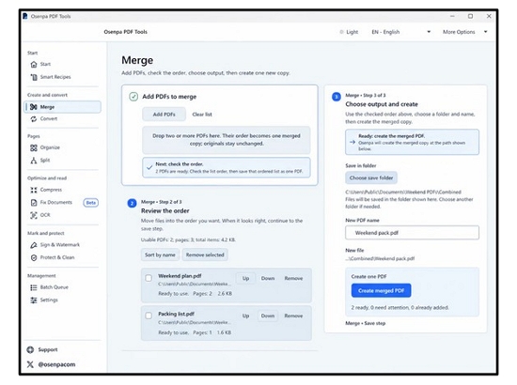Open Sign & Watermark menu label

(59, 245)
